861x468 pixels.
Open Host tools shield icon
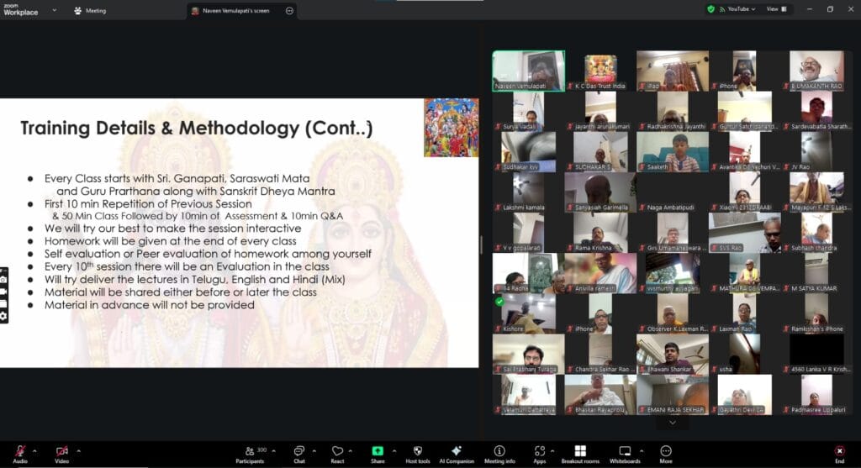(417, 452)
